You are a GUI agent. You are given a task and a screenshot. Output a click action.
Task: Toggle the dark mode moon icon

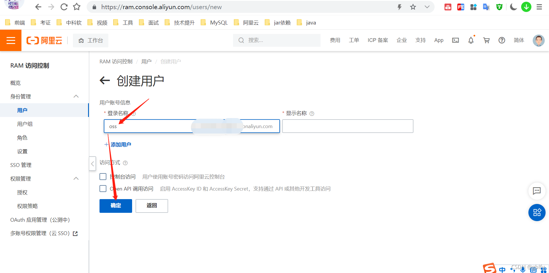513,7
